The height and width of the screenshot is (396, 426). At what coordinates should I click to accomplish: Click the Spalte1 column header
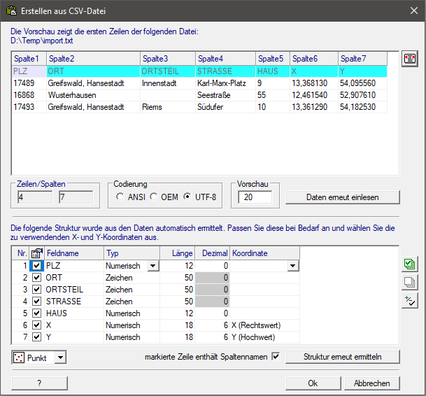(x=29, y=59)
